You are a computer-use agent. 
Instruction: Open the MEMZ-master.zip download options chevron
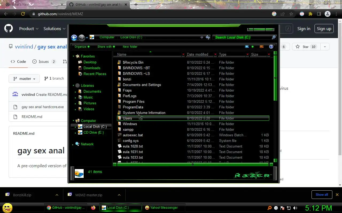coord(119,195)
